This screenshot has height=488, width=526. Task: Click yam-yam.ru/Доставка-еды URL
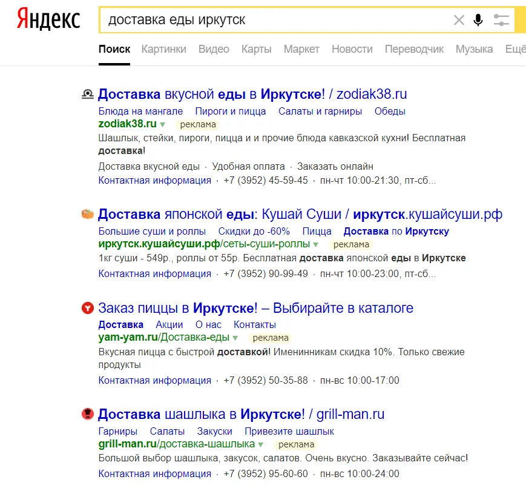[163, 337]
